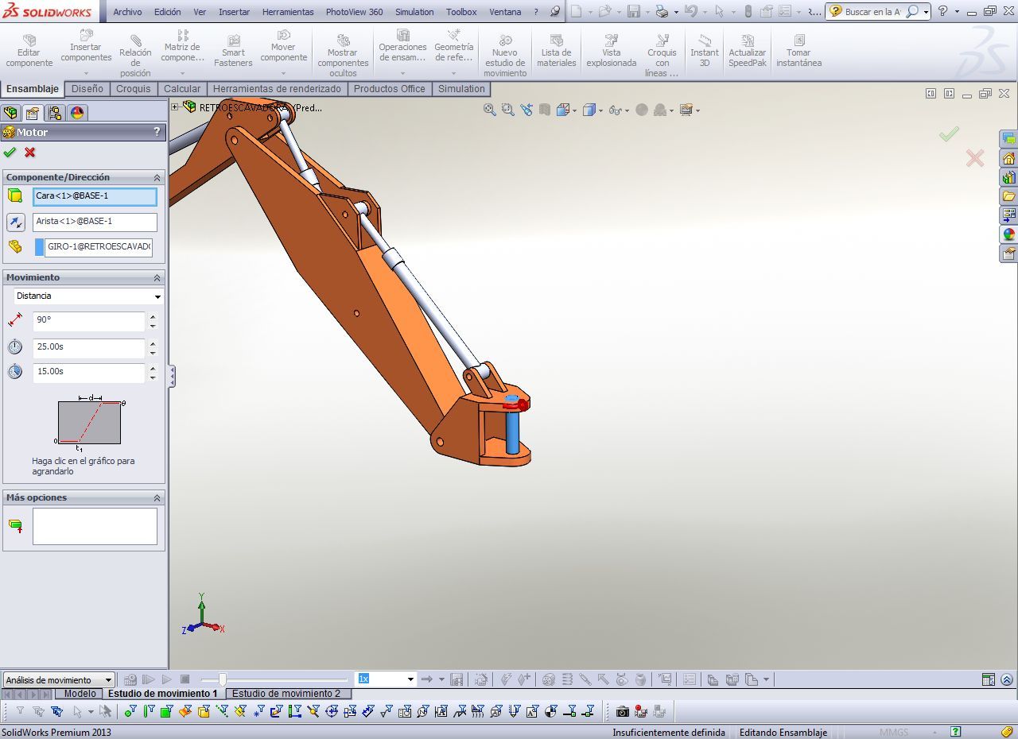Open Operaciones de ensamblaje tool

click(402, 51)
